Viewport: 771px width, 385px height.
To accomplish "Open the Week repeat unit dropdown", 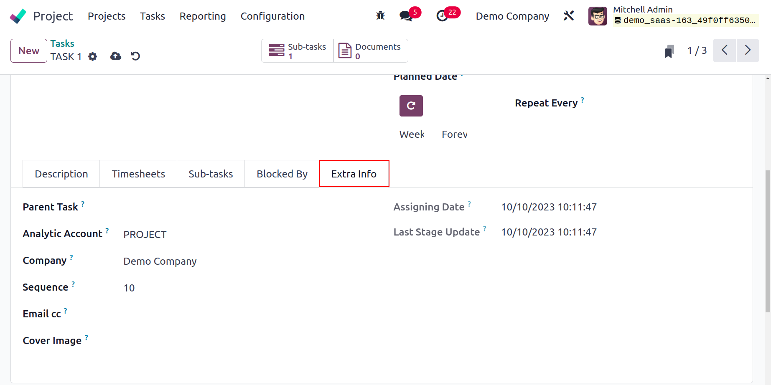I will click(412, 134).
